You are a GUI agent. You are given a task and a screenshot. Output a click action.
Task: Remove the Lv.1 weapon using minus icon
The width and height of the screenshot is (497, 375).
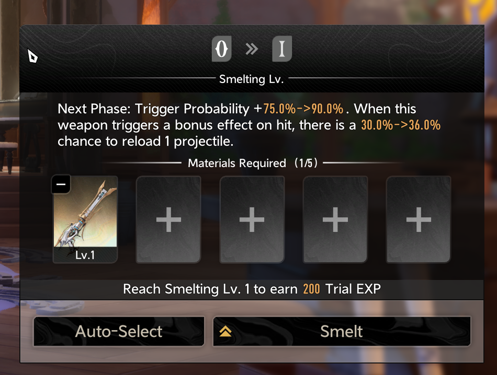(61, 184)
